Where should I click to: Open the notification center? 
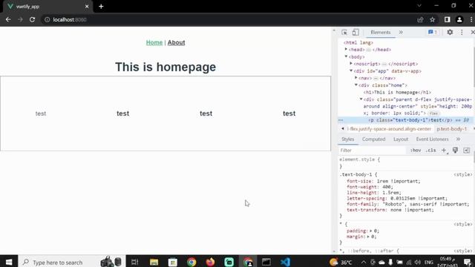coord(468,262)
